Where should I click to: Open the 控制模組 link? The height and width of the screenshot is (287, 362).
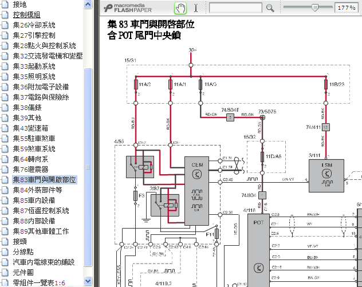tap(26, 15)
